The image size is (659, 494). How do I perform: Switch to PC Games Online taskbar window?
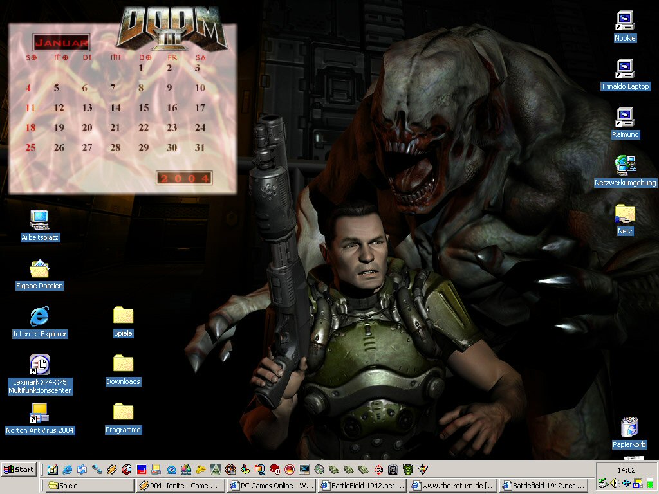coord(271,486)
